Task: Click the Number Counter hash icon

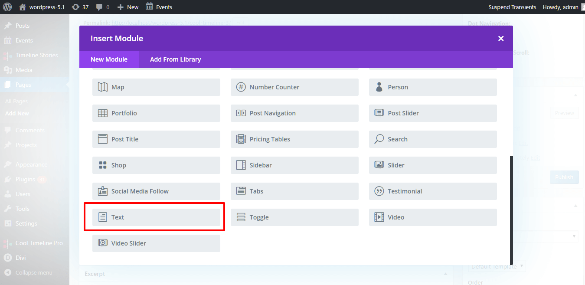Action: (241, 87)
